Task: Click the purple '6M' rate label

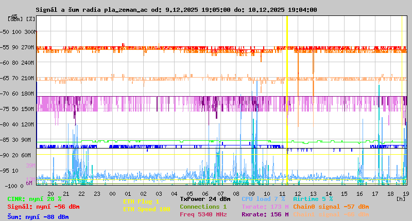Action: (29, 183)
